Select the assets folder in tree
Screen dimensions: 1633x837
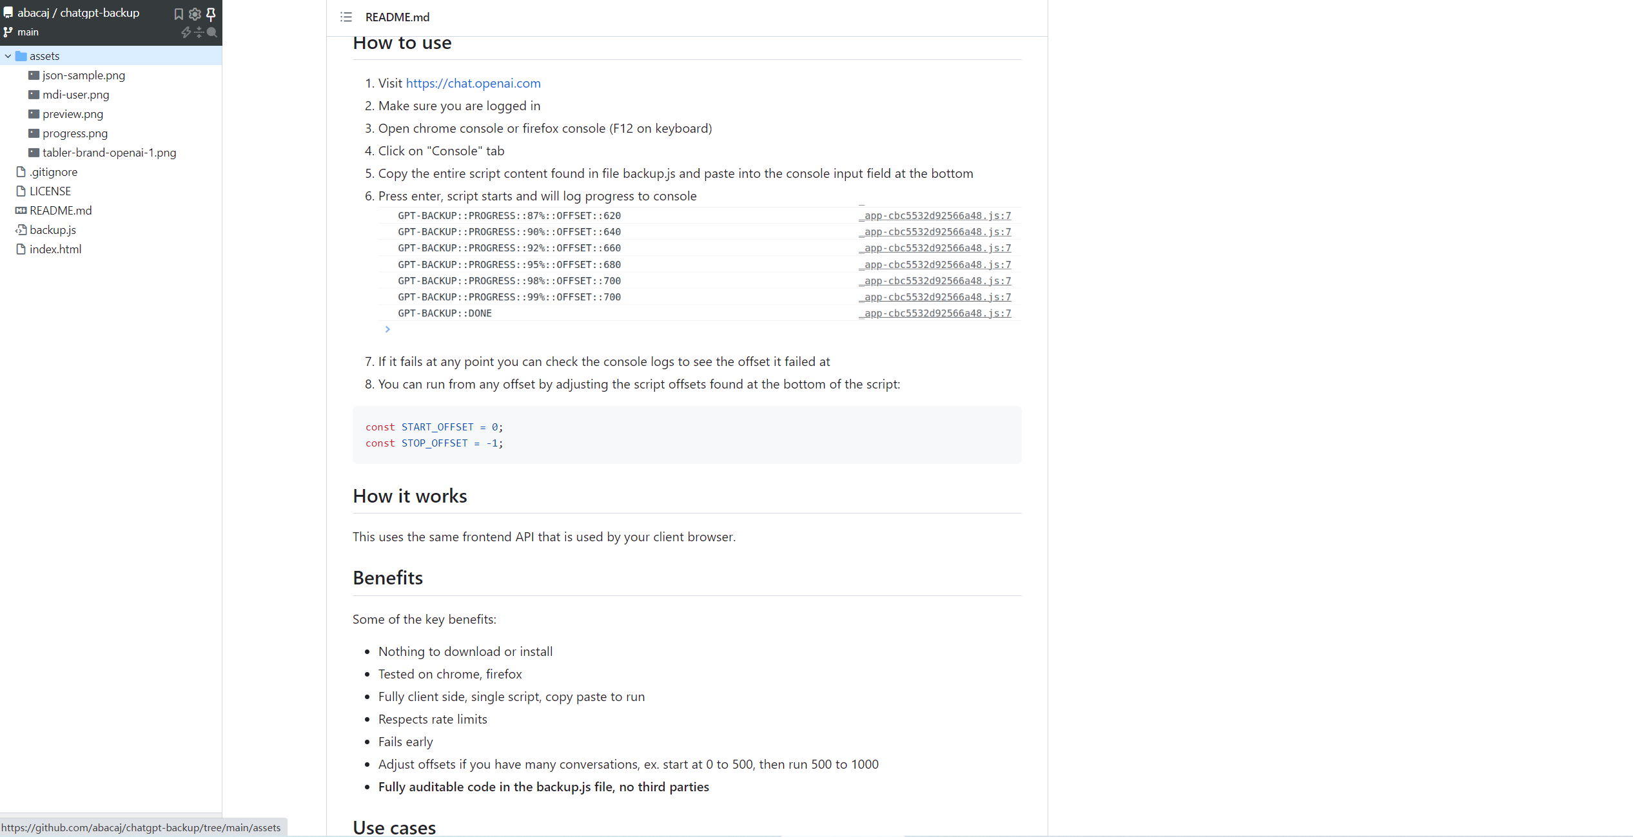pos(111,56)
